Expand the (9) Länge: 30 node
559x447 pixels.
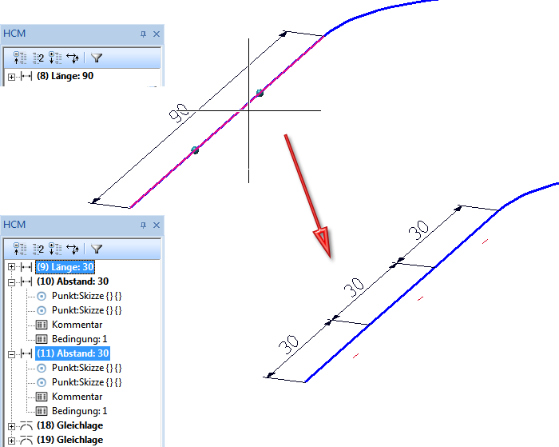click(11, 267)
